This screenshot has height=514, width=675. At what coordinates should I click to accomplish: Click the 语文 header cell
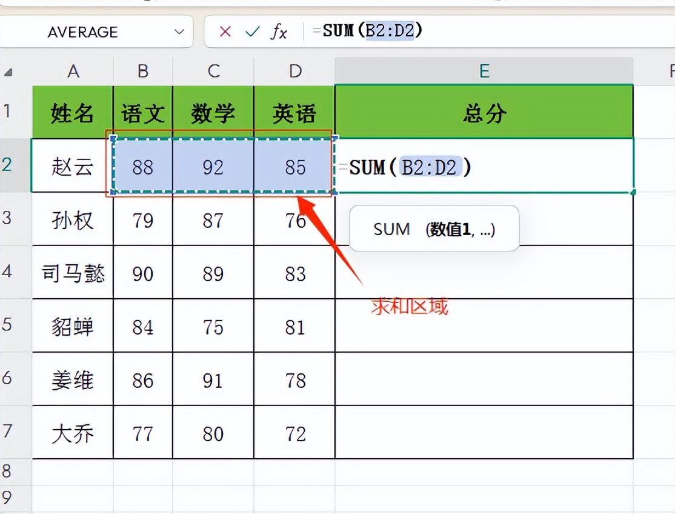[143, 112]
